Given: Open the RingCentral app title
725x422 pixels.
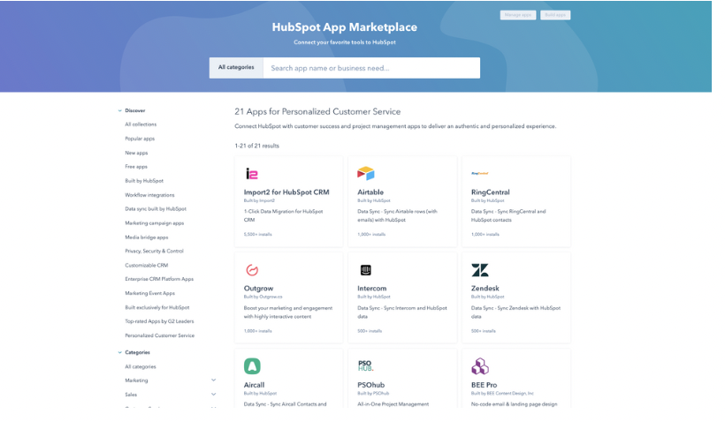Looking at the screenshot, I should (490, 192).
